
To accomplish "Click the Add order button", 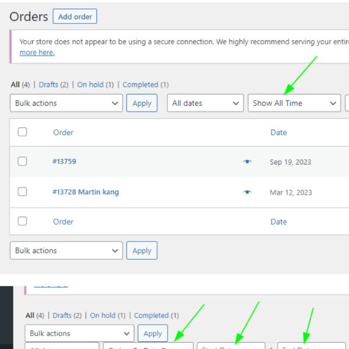I will (75, 16).
